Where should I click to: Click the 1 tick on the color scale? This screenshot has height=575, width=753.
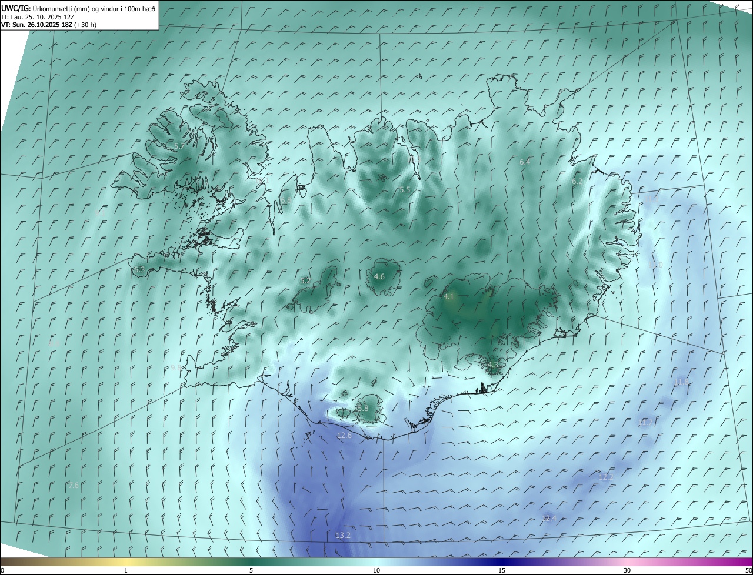point(126,570)
